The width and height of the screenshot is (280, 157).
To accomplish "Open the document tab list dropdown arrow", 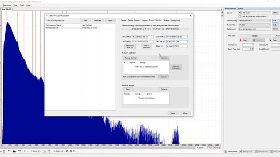I will point(219,9).
